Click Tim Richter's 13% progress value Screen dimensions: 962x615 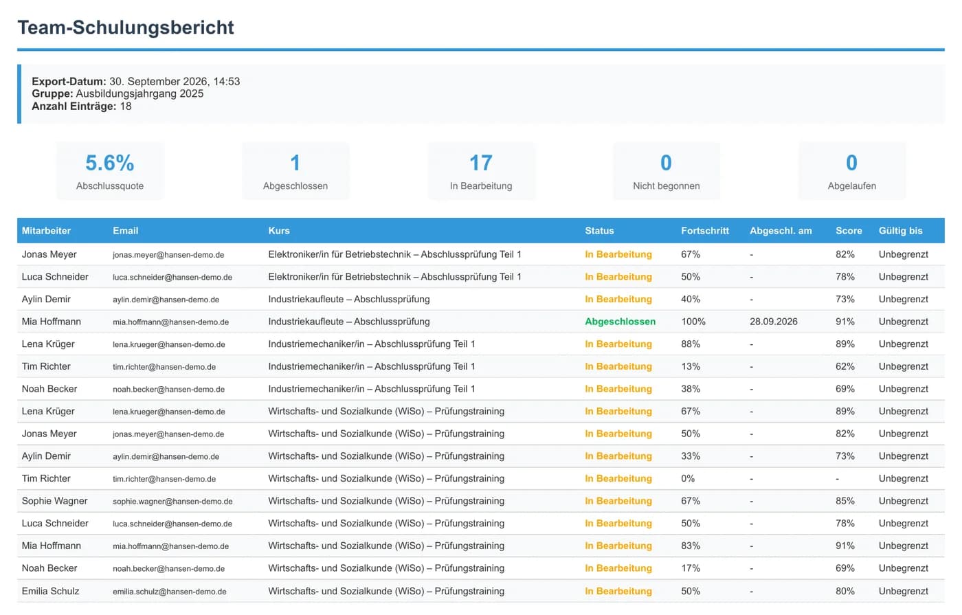(691, 366)
